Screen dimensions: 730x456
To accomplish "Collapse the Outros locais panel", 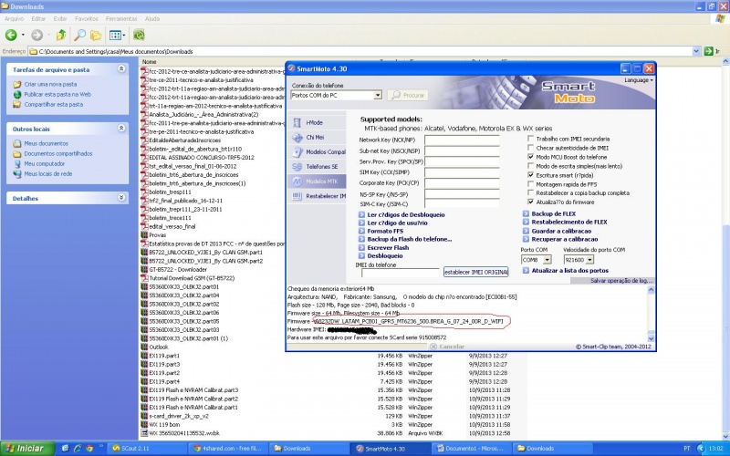I will point(121,128).
